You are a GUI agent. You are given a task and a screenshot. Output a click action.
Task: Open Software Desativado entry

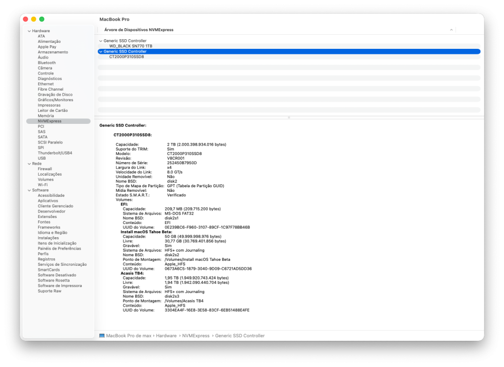point(57,275)
